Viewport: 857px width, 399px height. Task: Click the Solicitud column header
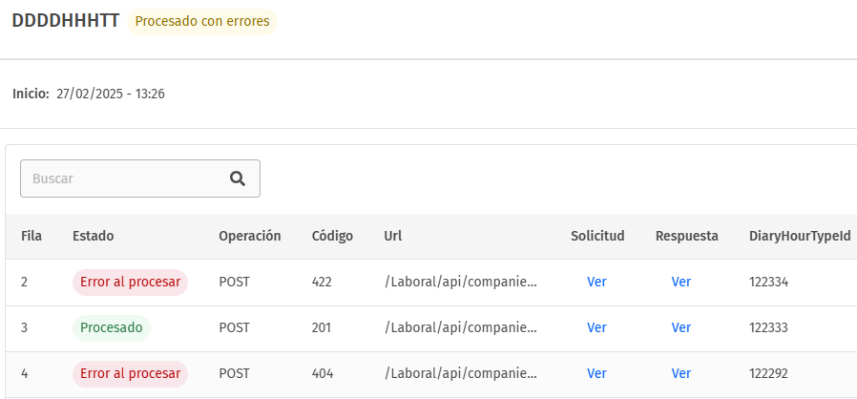[x=597, y=236]
